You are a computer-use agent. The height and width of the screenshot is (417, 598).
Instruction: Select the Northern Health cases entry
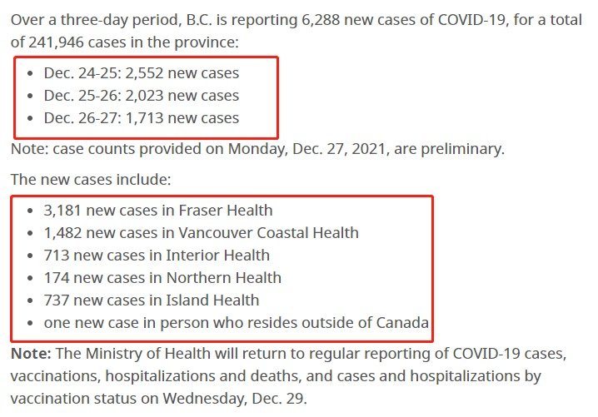click(x=162, y=277)
